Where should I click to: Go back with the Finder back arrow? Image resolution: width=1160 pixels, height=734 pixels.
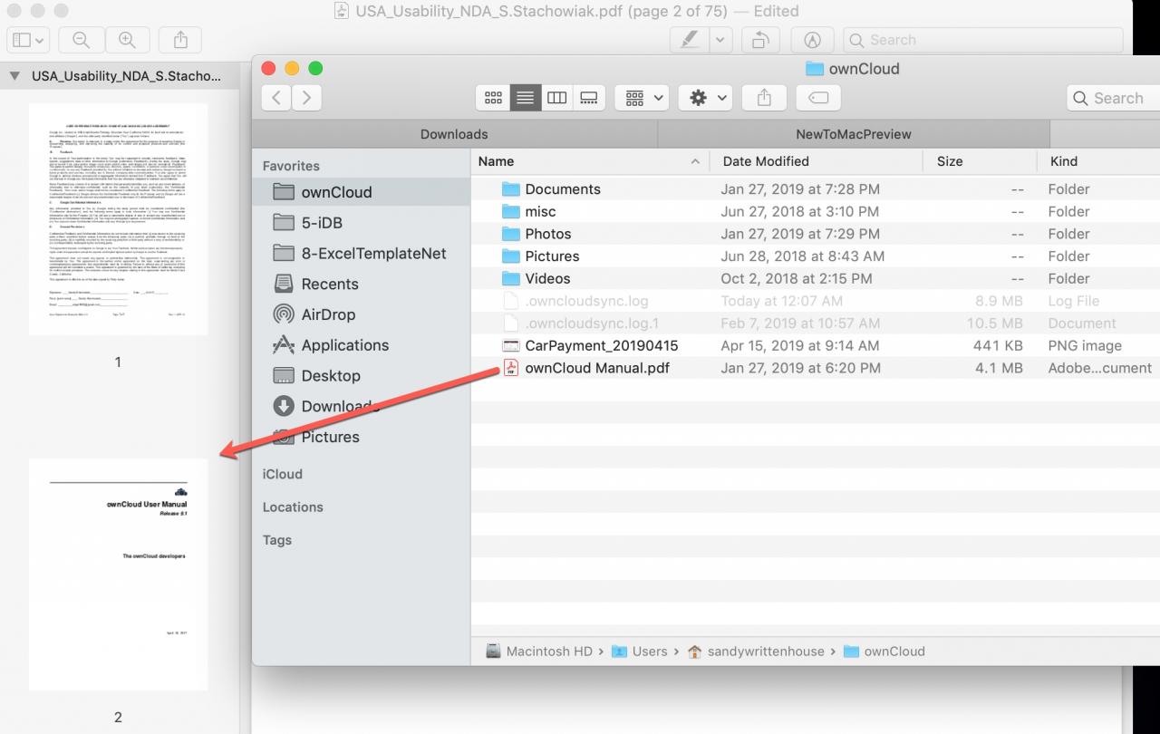tap(276, 98)
